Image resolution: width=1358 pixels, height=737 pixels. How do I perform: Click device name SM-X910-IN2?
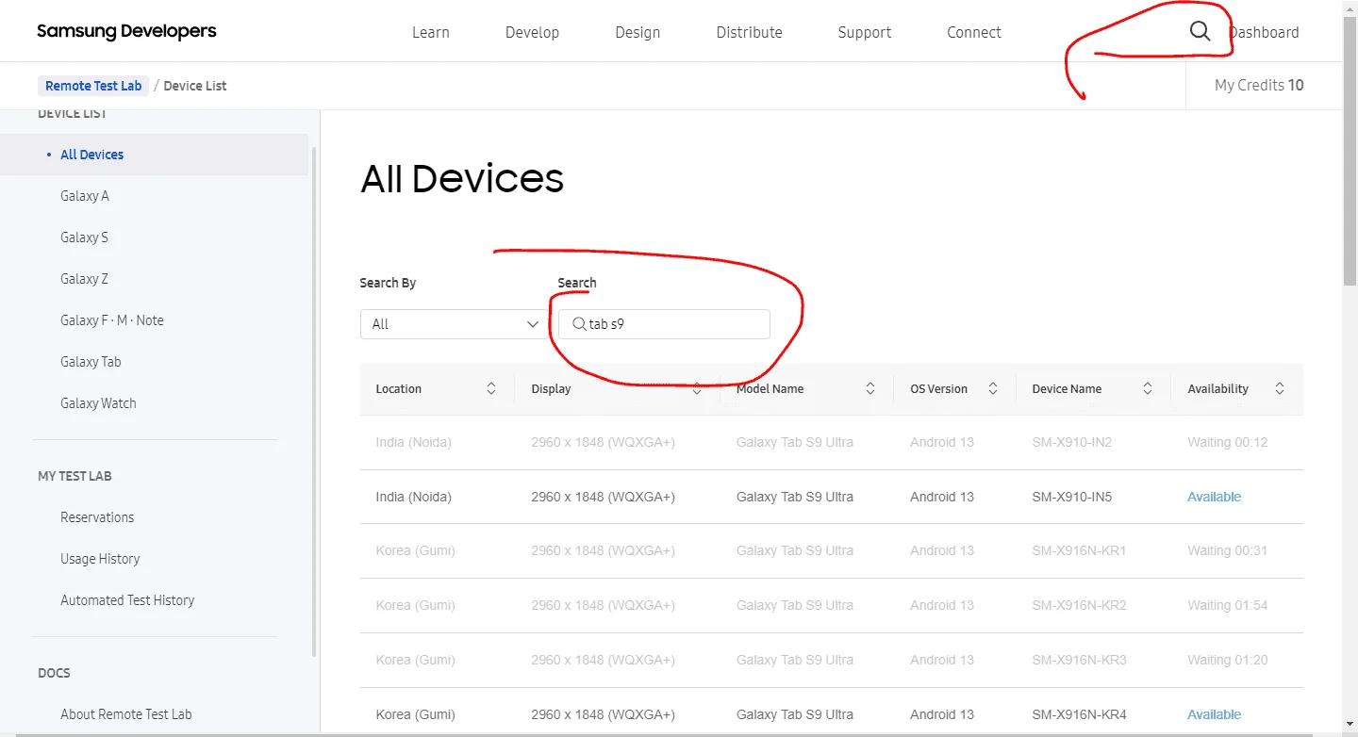(x=1071, y=442)
